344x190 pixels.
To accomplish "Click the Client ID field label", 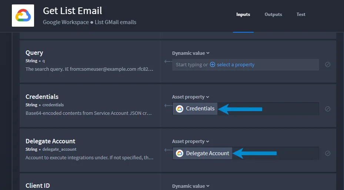I will [x=37, y=186].
